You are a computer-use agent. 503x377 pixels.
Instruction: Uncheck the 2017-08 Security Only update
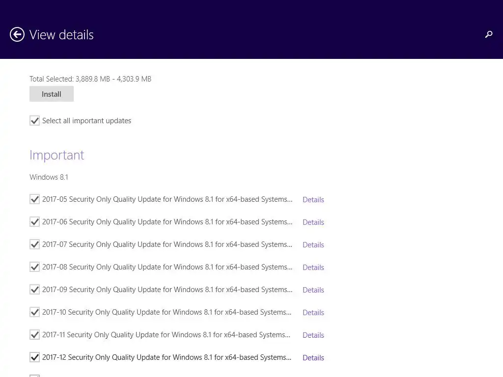pos(34,267)
